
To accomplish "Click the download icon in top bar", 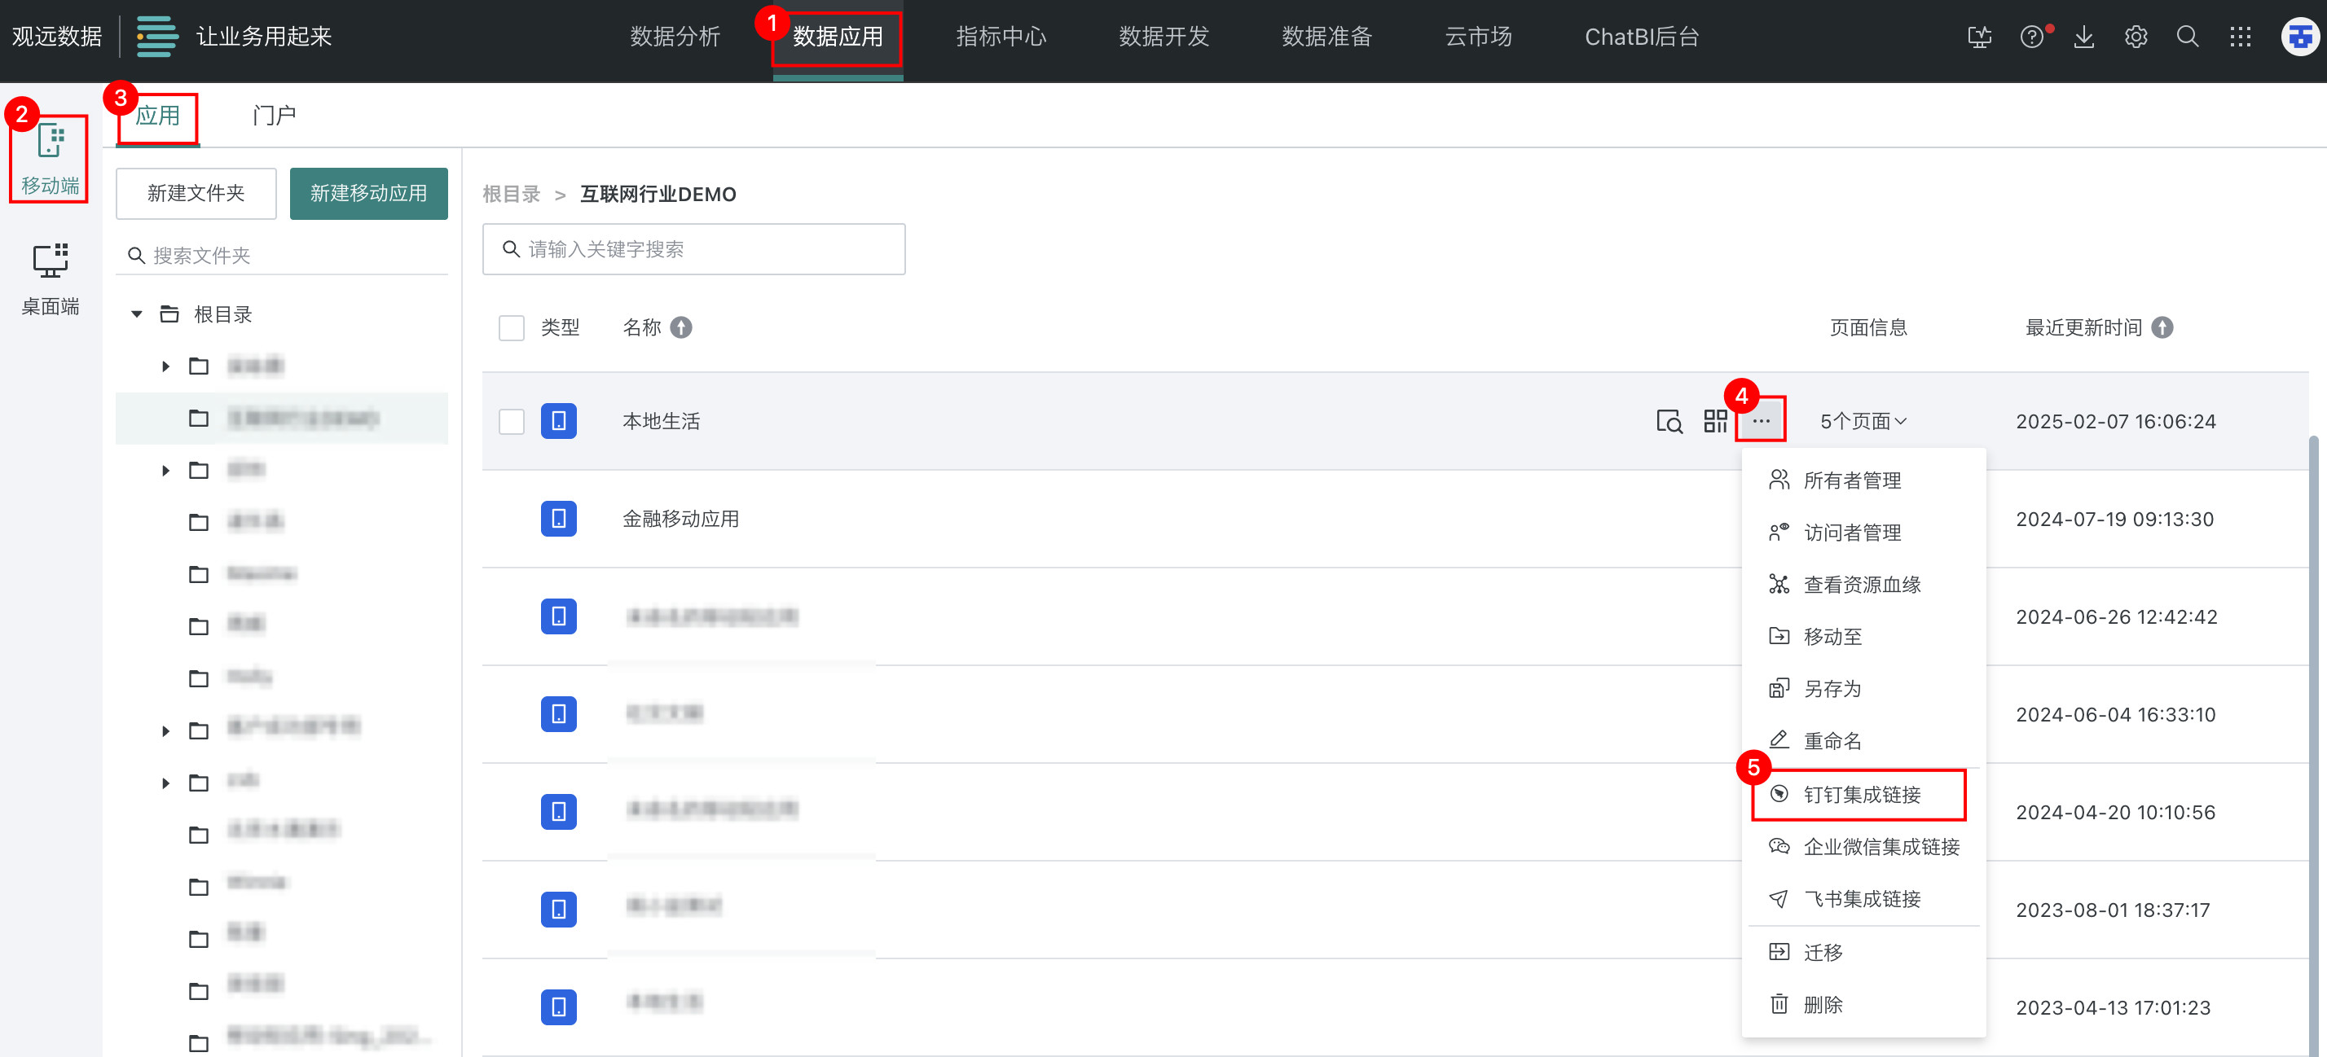I will [x=2084, y=37].
